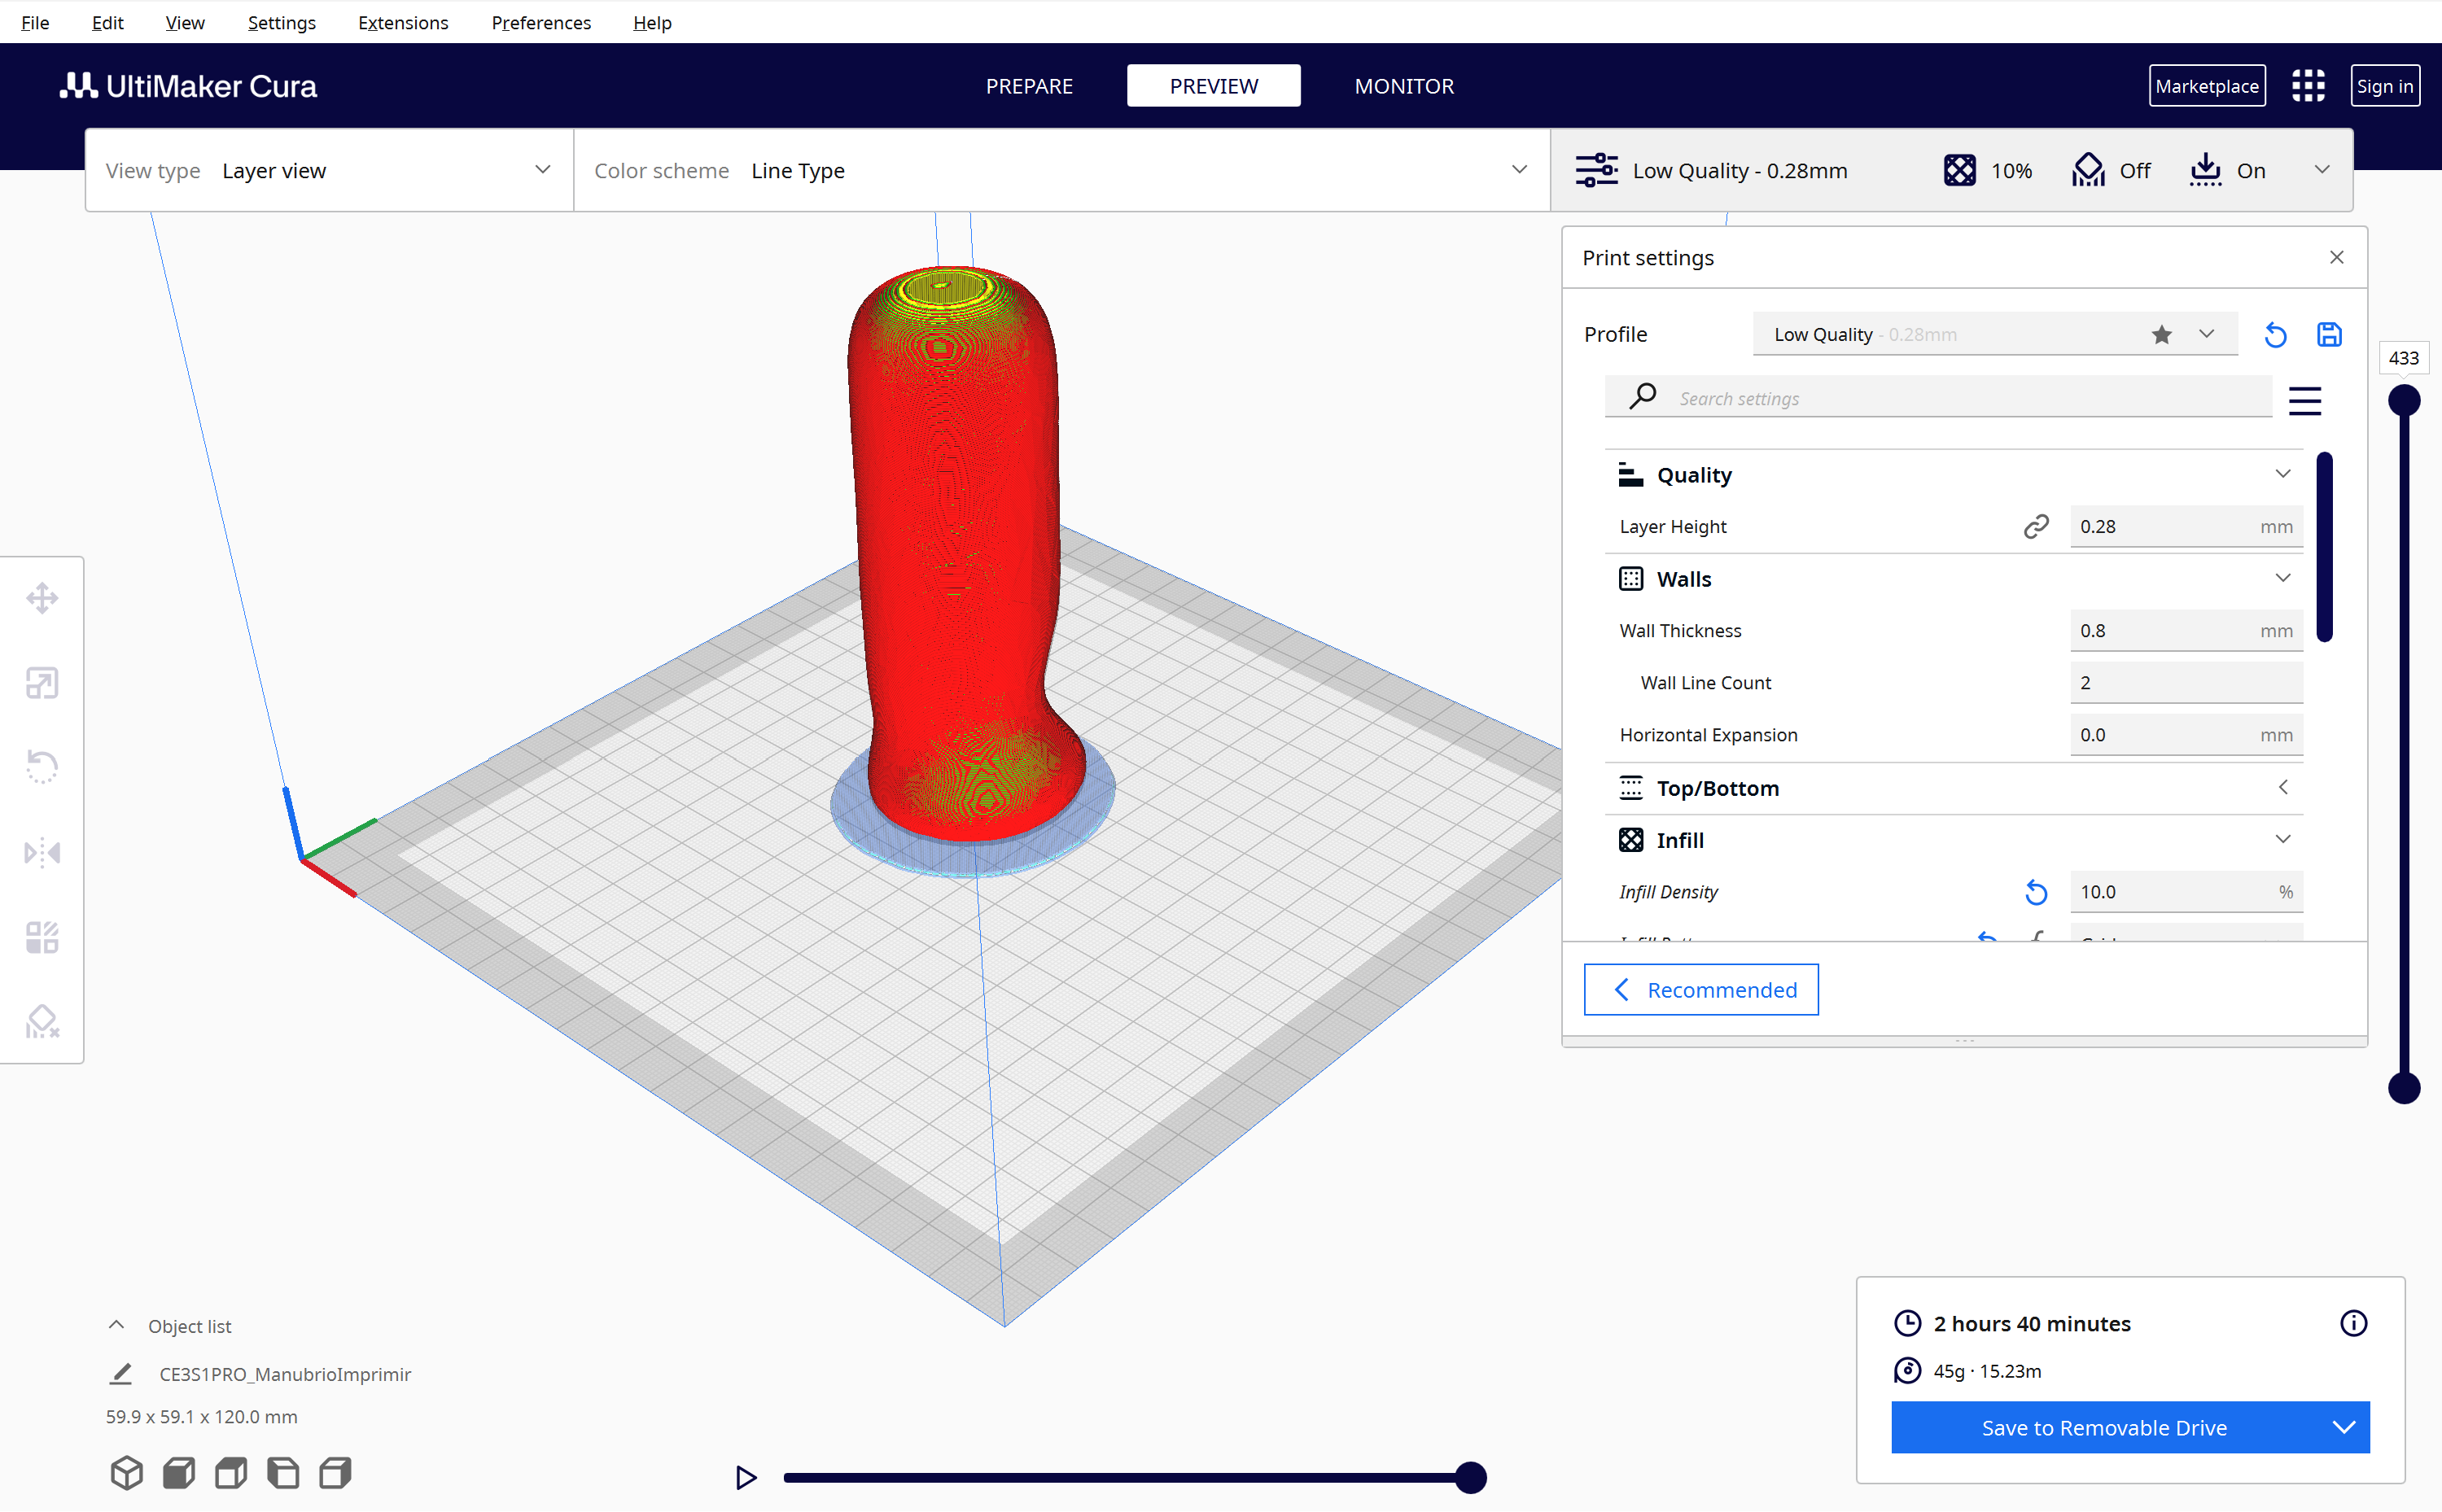Revert Infill Density to default value

click(2036, 892)
